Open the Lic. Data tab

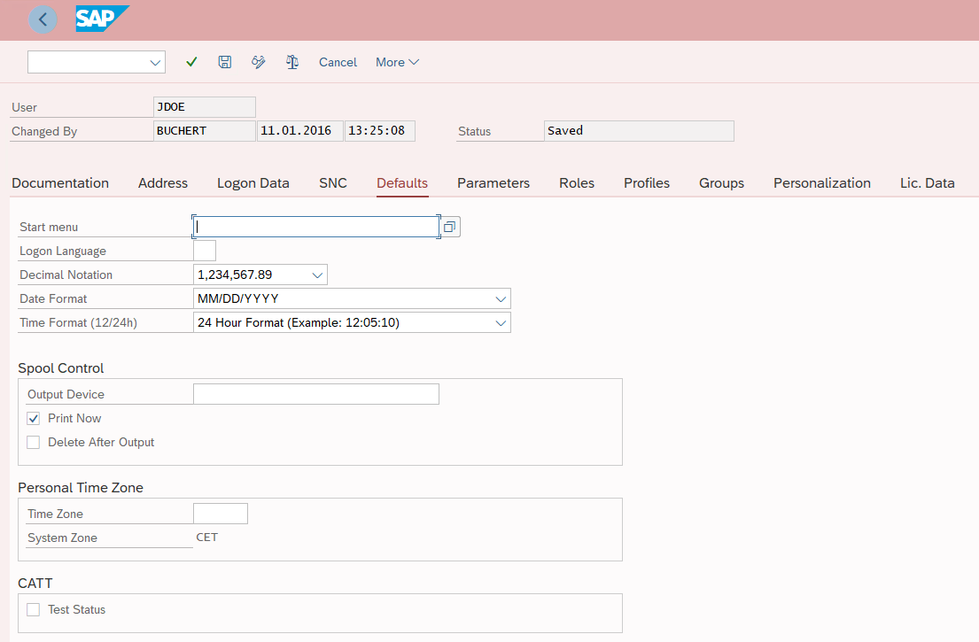(x=928, y=182)
